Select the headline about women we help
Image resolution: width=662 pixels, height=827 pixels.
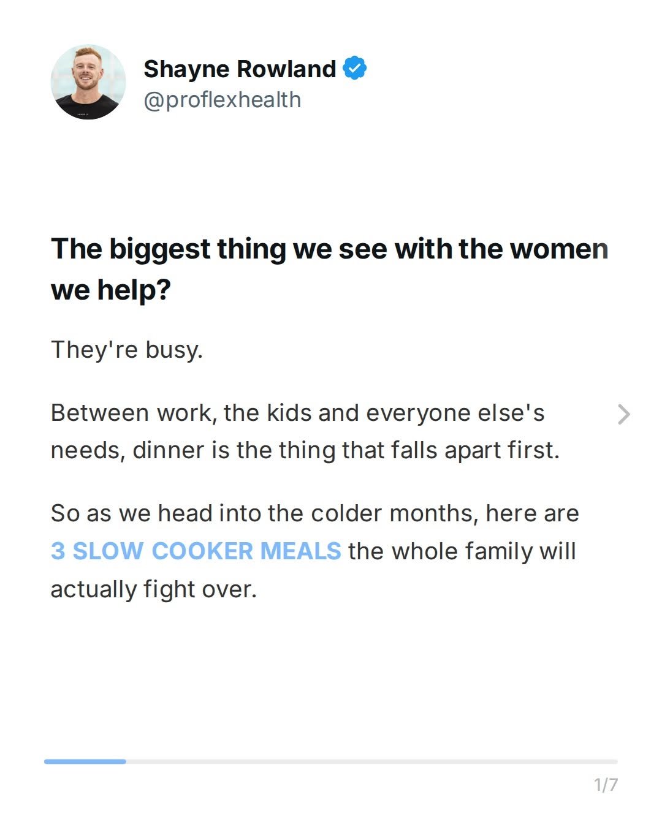(329, 269)
